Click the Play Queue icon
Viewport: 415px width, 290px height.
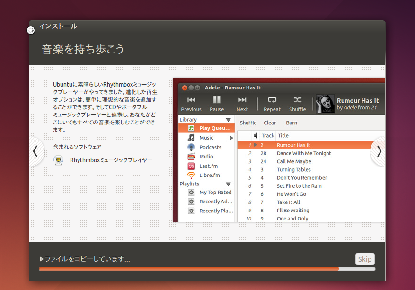[191, 128]
